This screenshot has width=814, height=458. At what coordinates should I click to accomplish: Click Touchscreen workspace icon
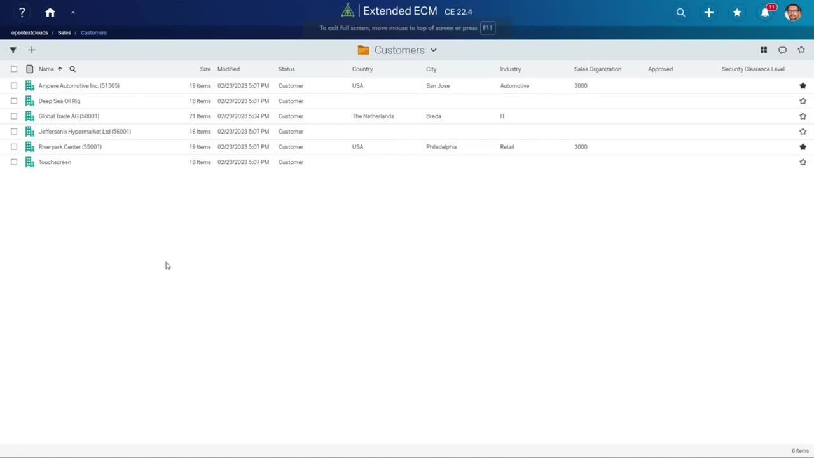click(x=30, y=162)
